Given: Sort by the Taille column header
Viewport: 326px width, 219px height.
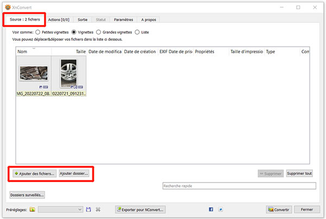Looking at the screenshot, I should 69,52.
